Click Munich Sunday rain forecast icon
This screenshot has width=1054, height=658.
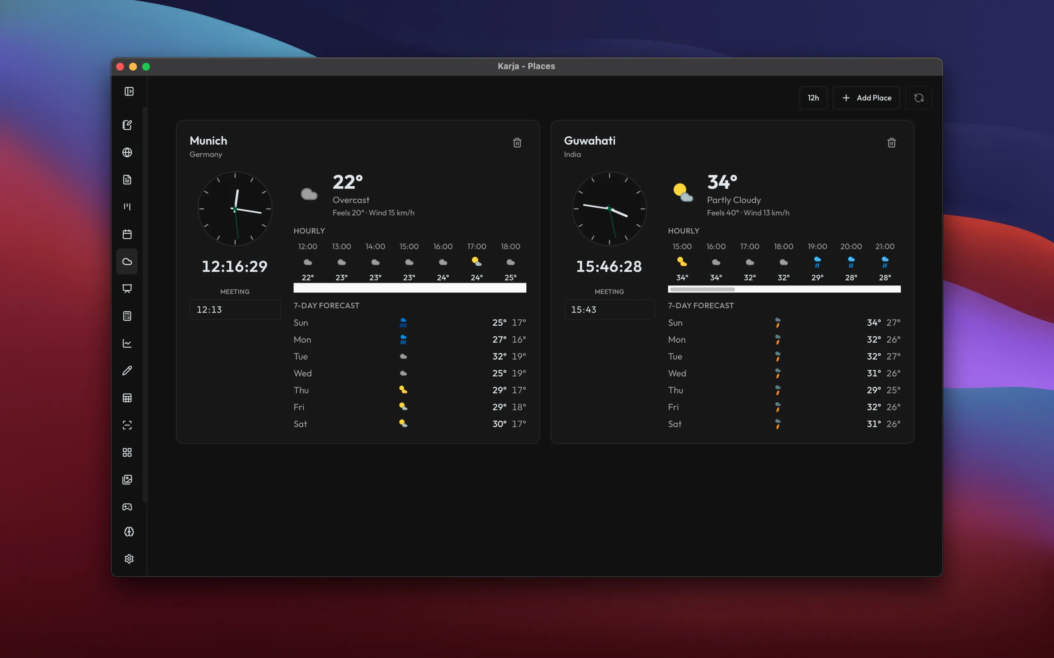click(x=403, y=323)
